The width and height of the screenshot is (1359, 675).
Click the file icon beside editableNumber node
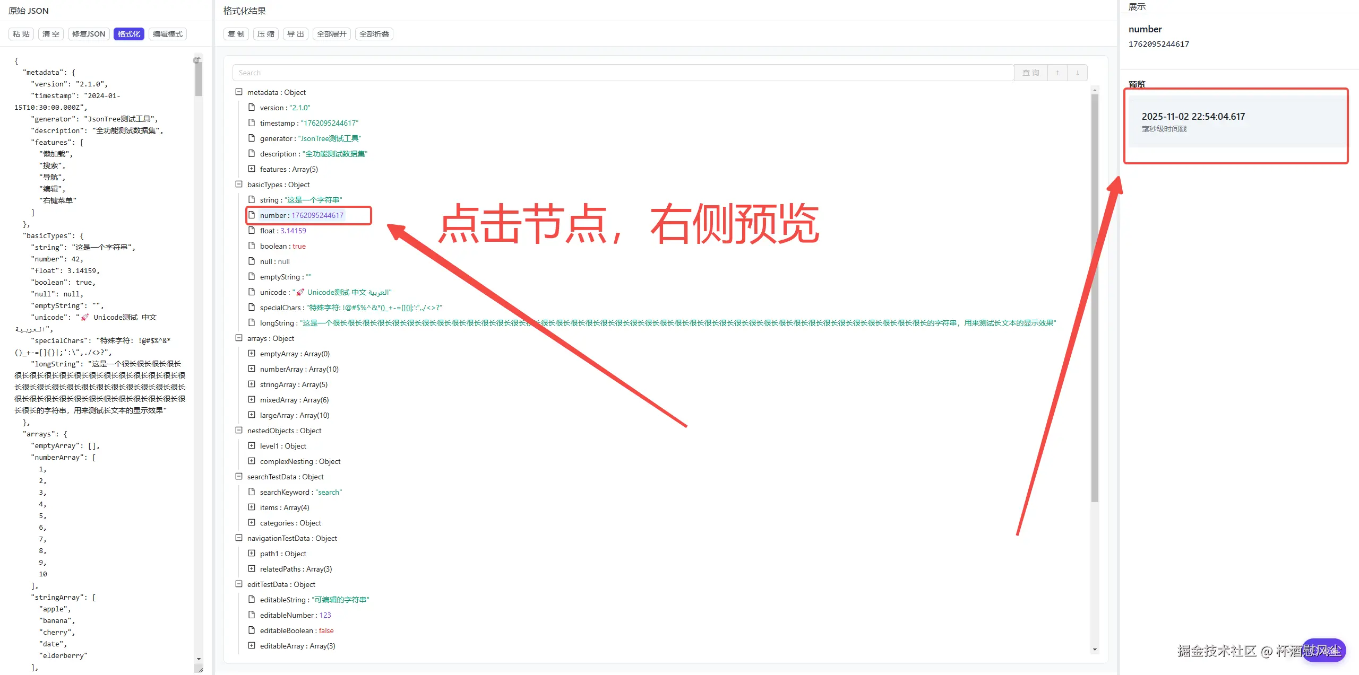click(x=252, y=615)
